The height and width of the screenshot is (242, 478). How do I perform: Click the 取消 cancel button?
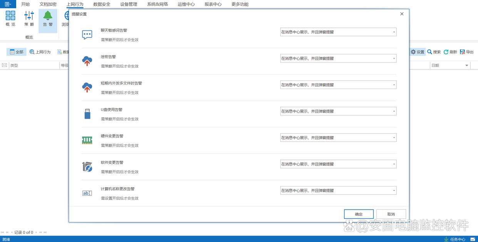[391, 214]
